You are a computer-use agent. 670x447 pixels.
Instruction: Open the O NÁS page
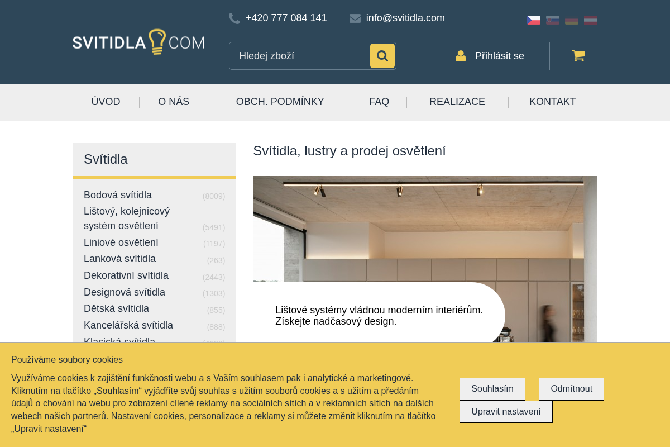pos(174,102)
